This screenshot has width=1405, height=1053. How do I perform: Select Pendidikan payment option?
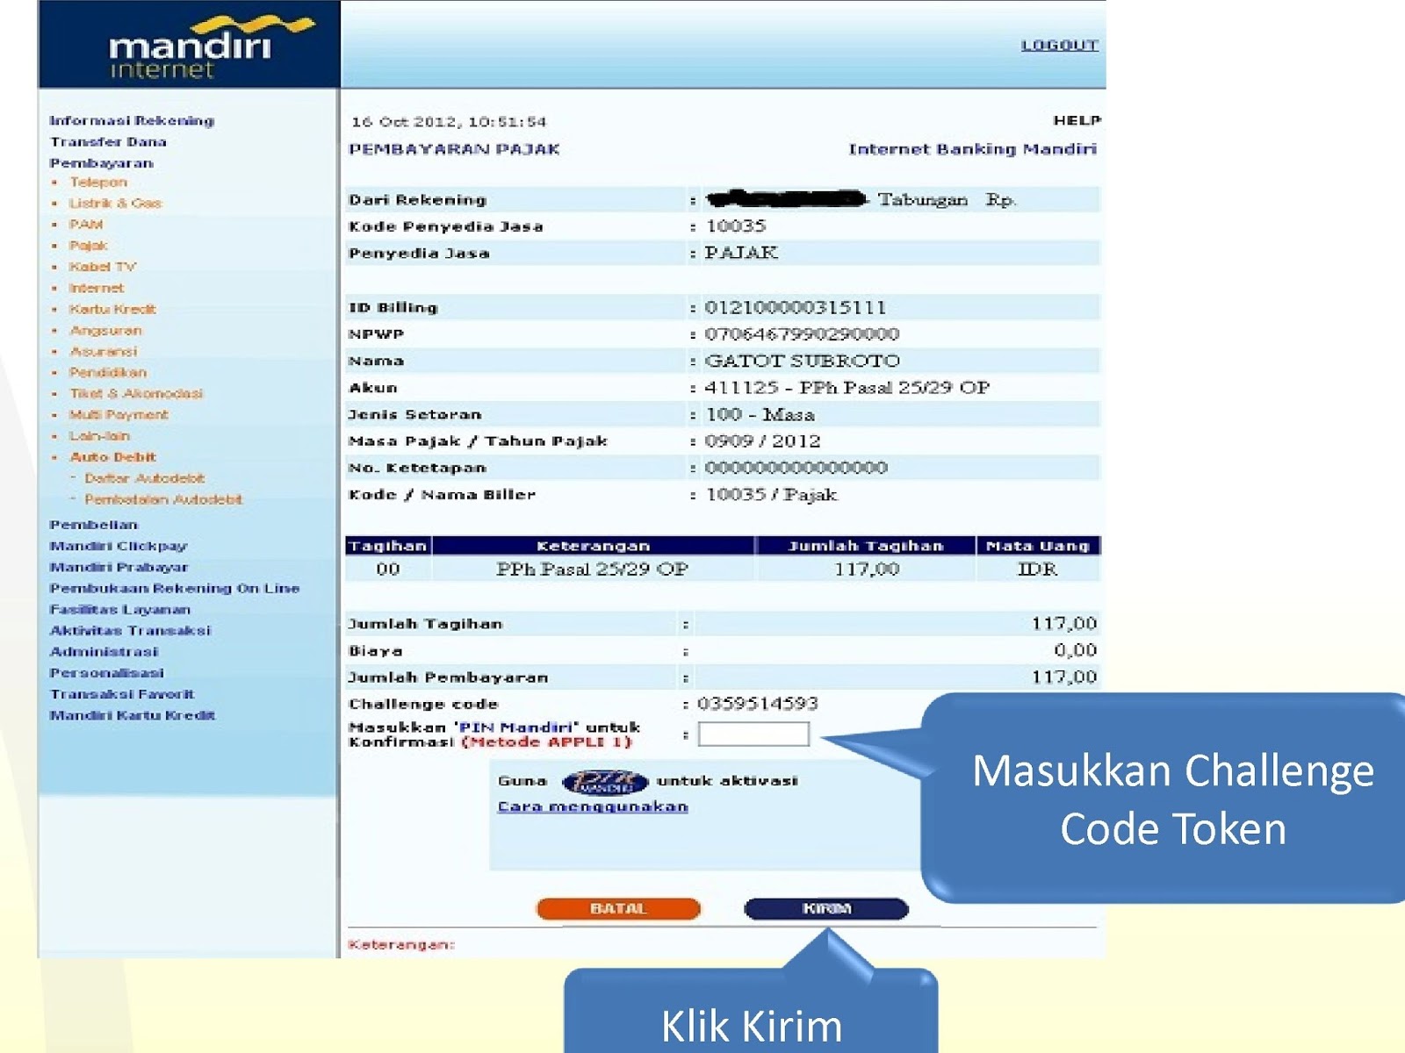pyautogui.click(x=108, y=373)
